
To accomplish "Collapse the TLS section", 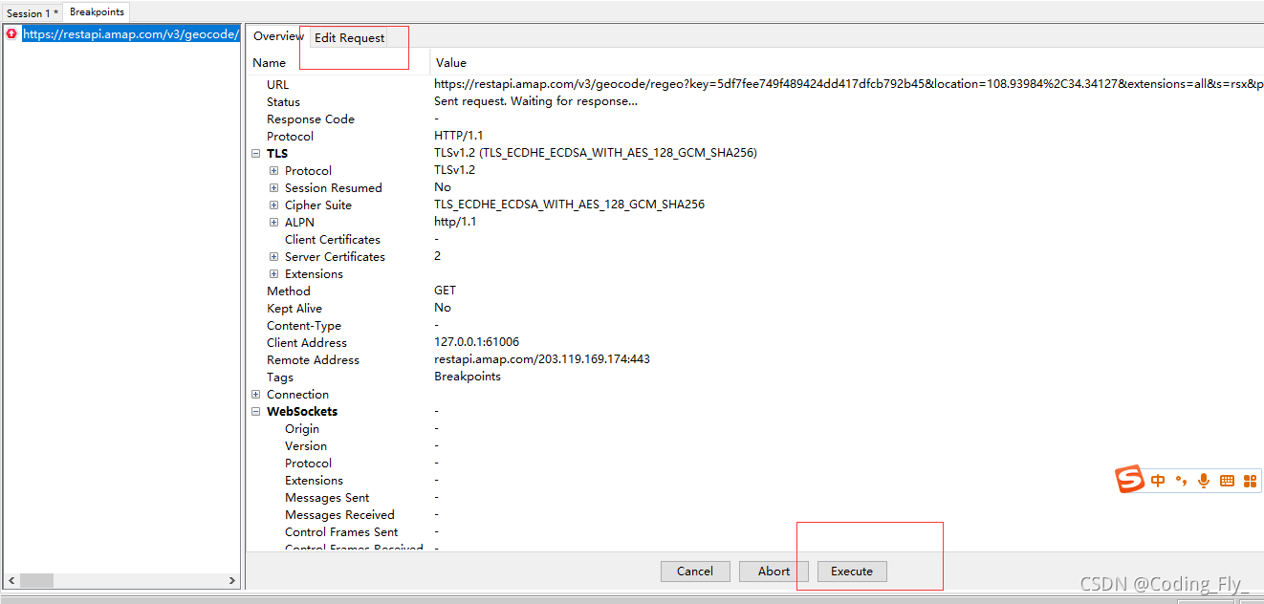I will [x=256, y=154].
